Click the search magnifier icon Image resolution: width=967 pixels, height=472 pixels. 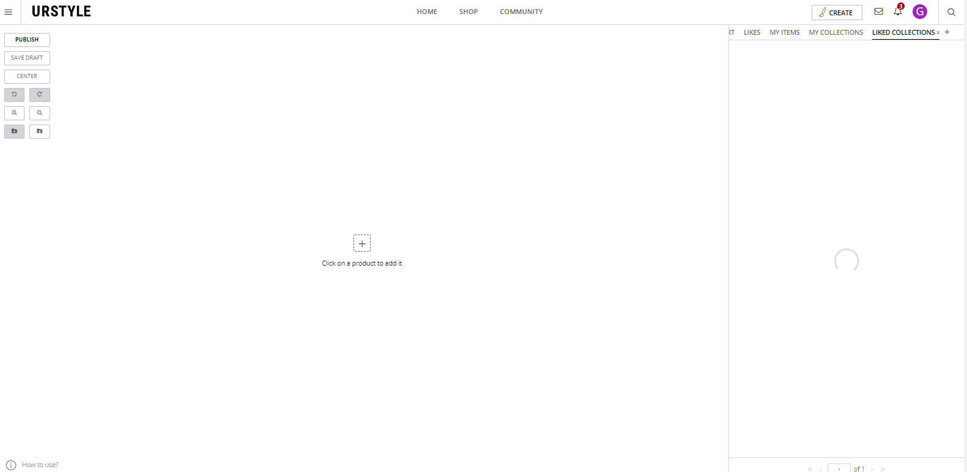(x=951, y=12)
